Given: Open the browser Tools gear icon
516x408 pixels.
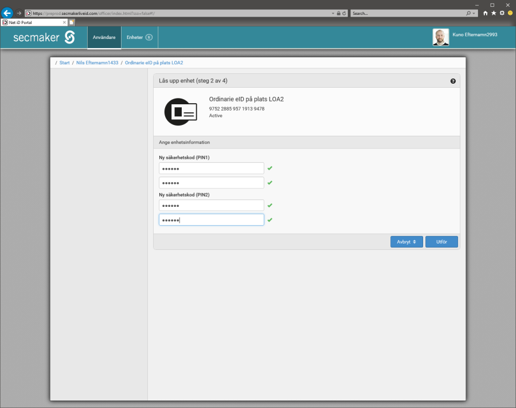Looking at the screenshot, I should point(502,13).
